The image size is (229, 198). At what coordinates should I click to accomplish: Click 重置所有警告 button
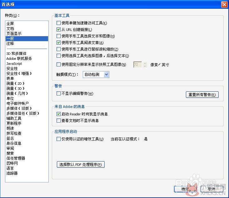pos(202,94)
